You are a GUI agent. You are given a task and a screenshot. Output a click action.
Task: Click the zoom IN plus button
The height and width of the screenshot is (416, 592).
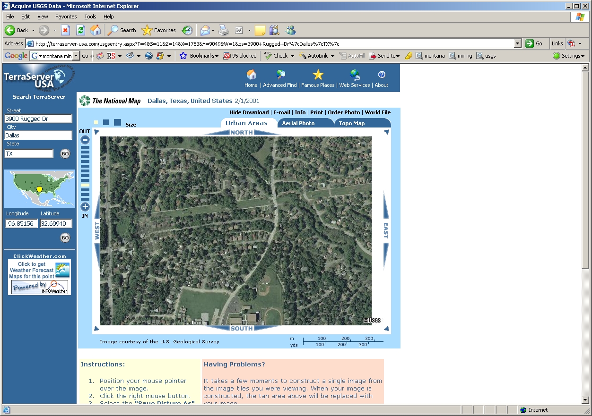coord(85,207)
